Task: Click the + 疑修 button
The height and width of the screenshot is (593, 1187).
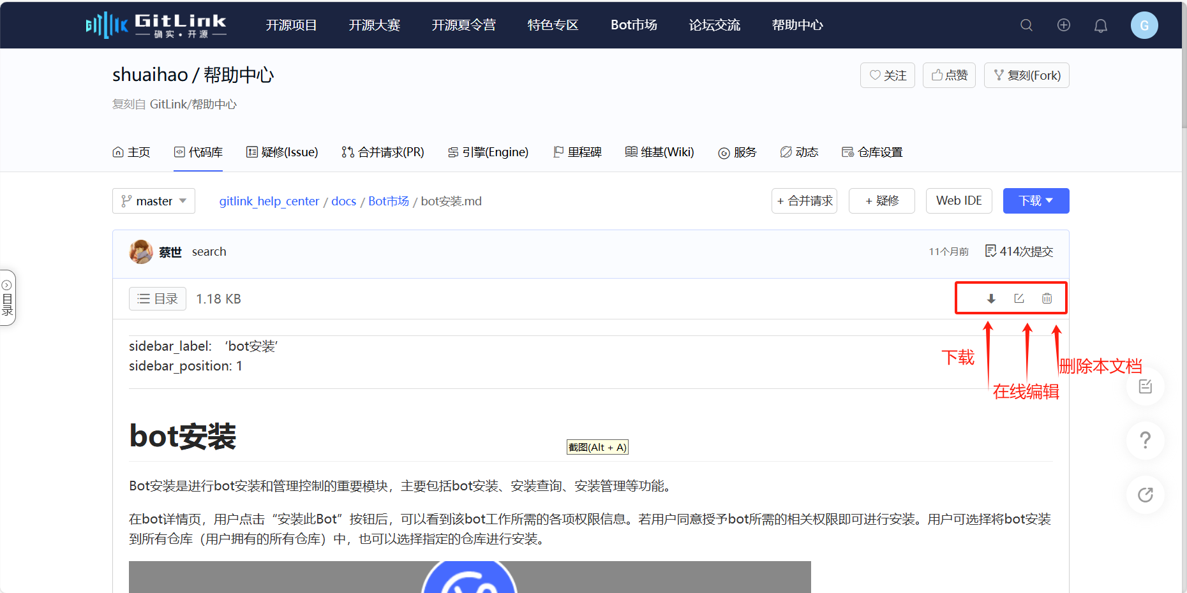Action: click(882, 201)
